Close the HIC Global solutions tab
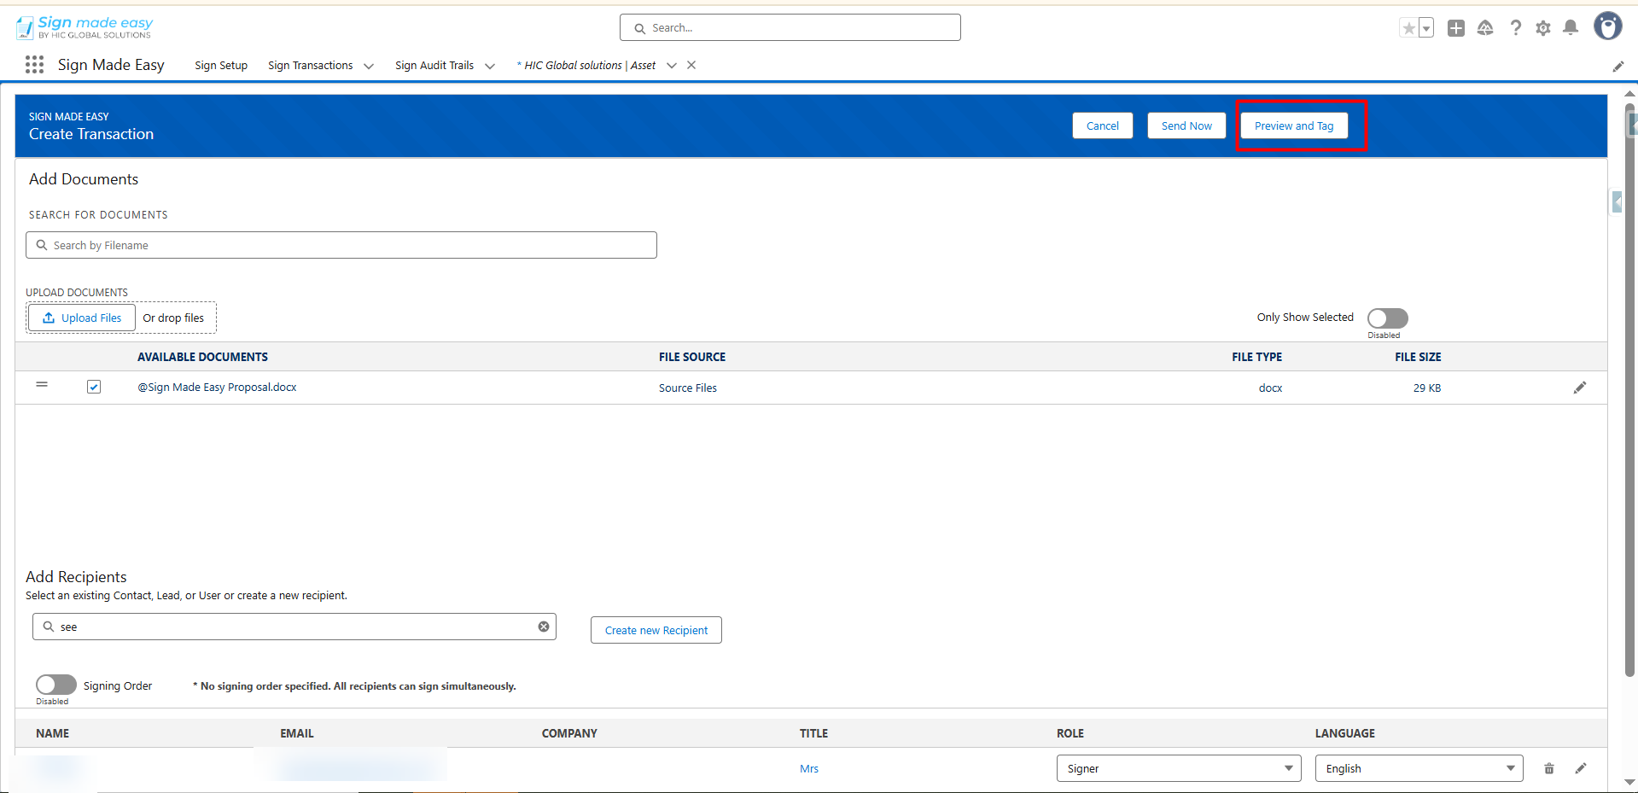The height and width of the screenshot is (793, 1638). 691,65
